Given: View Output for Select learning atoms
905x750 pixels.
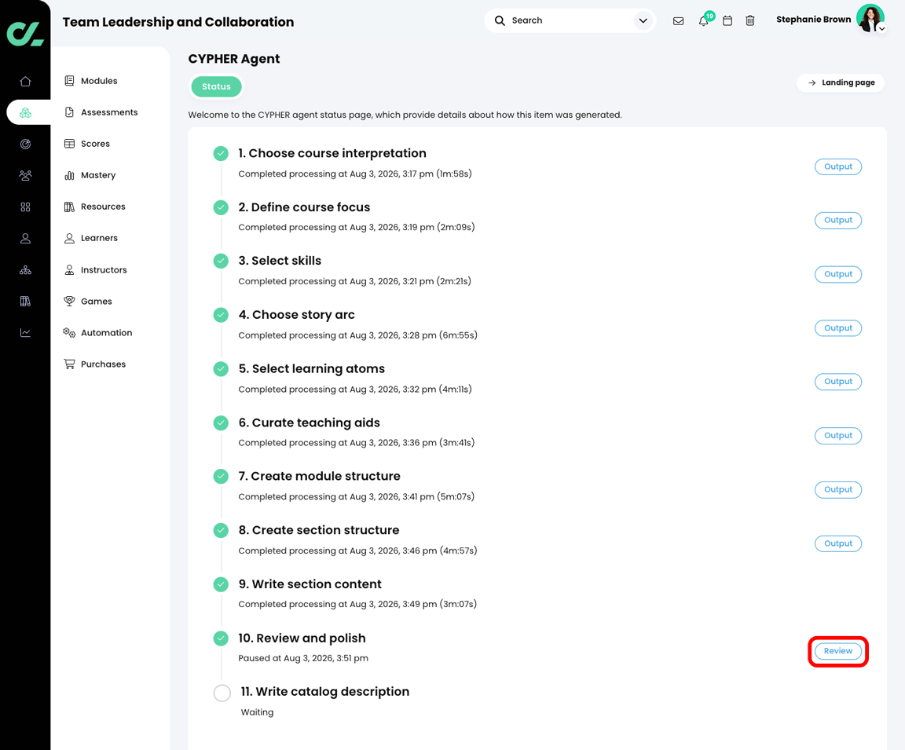Looking at the screenshot, I should 838,382.
